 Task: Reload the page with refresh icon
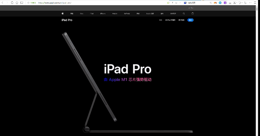click(x=12, y=3)
